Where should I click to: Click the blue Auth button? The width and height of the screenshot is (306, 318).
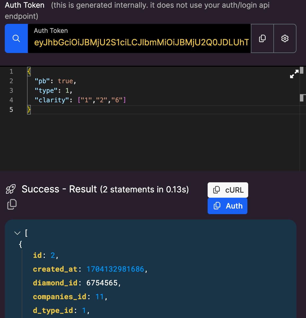click(x=228, y=206)
